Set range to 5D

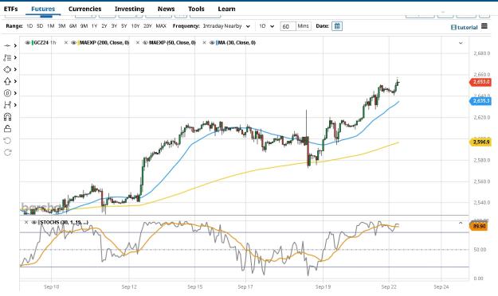tap(40, 26)
